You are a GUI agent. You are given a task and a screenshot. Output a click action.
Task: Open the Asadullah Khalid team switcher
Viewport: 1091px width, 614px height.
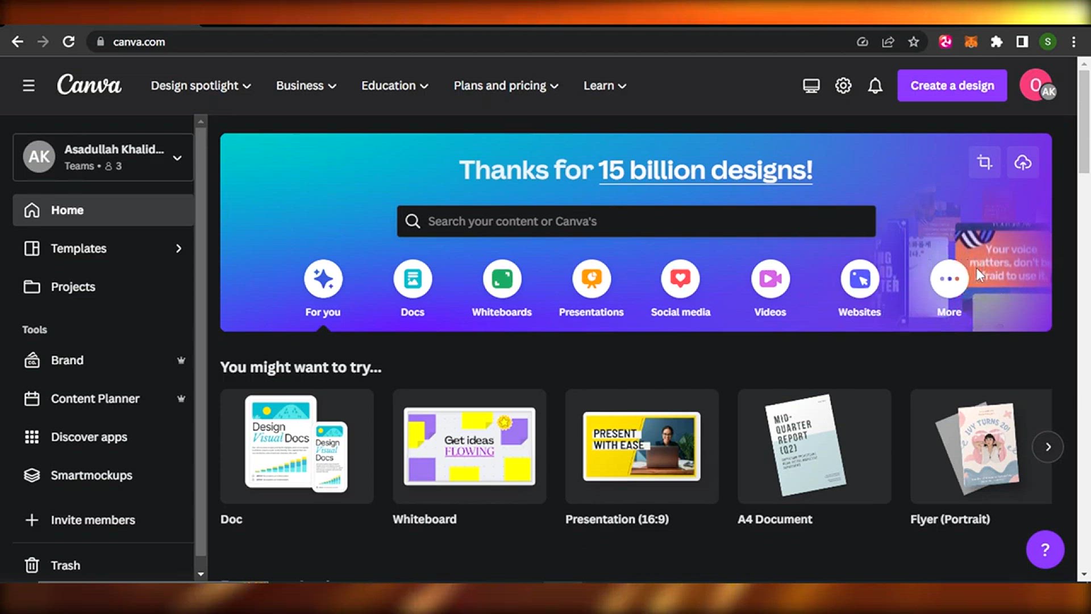coord(103,157)
